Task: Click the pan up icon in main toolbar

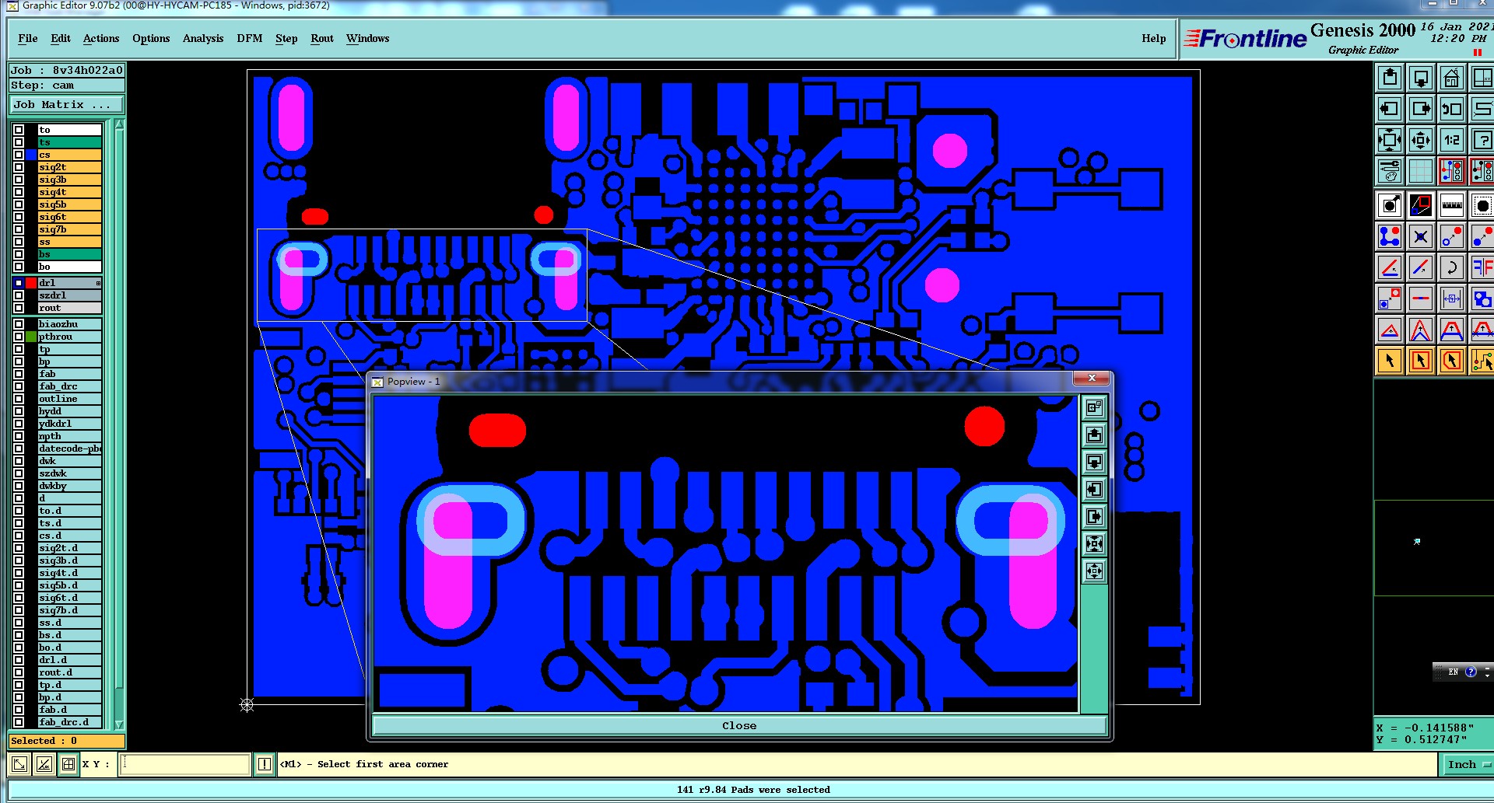Action: [x=1390, y=79]
